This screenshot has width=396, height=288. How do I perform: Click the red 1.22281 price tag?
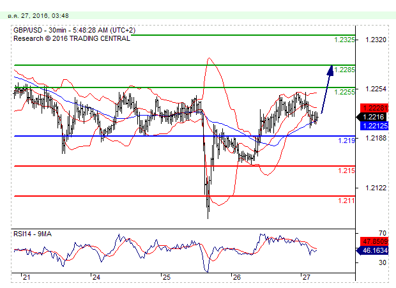point(374,108)
